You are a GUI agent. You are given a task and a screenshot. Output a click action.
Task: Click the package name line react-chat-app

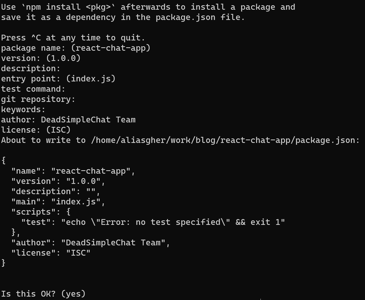76,48
